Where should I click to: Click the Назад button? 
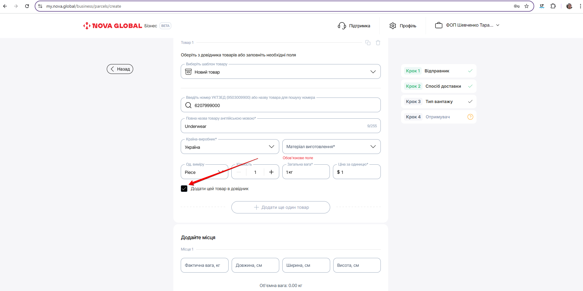tap(120, 69)
